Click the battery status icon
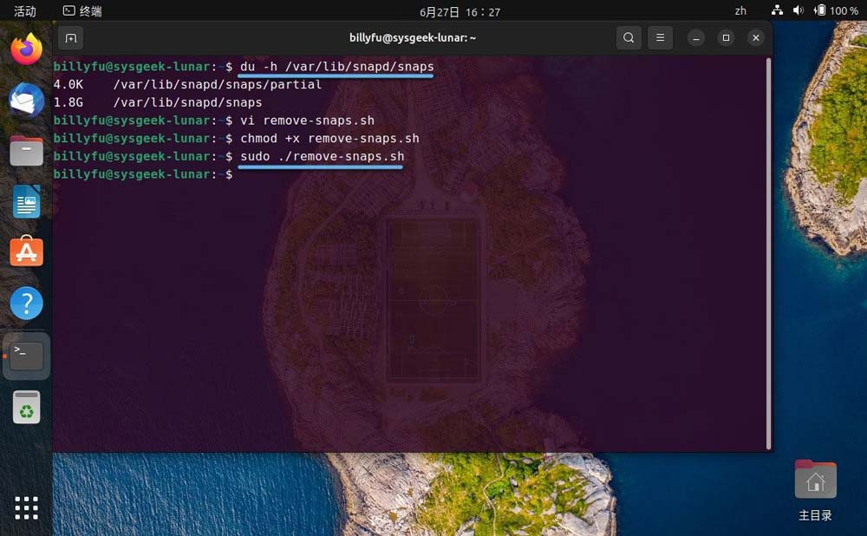This screenshot has width=867, height=536. tap(820, 10)
